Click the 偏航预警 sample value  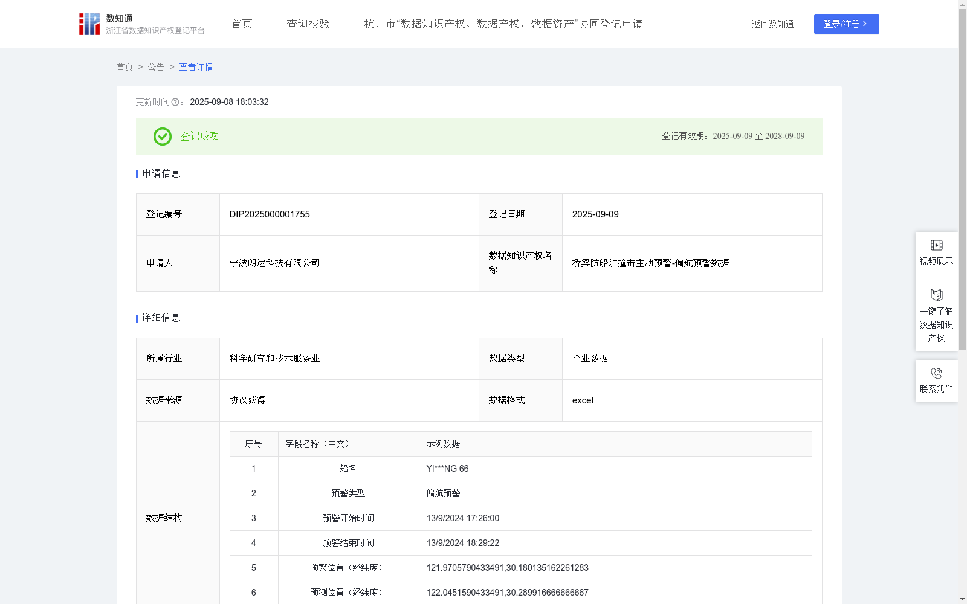pos(443,493)
